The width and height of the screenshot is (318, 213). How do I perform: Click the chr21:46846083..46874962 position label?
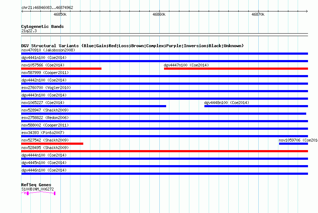47,8
